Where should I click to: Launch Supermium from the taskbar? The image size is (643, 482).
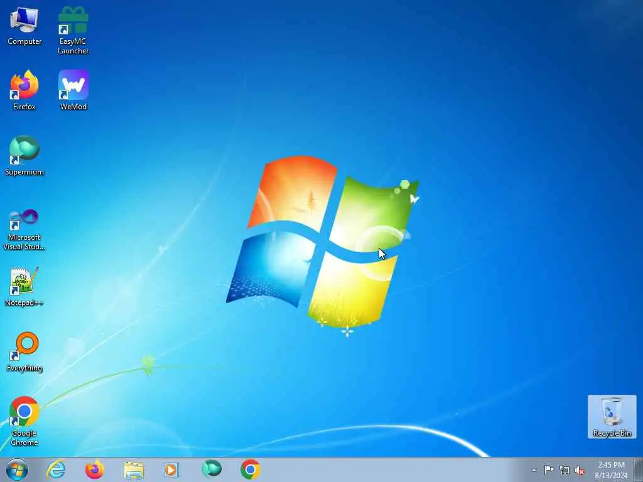coord(212,469)
